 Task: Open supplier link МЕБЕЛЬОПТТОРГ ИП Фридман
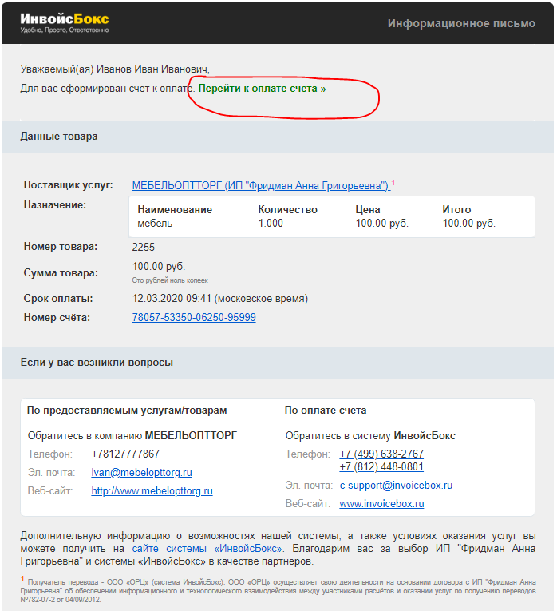click(260, 185)
